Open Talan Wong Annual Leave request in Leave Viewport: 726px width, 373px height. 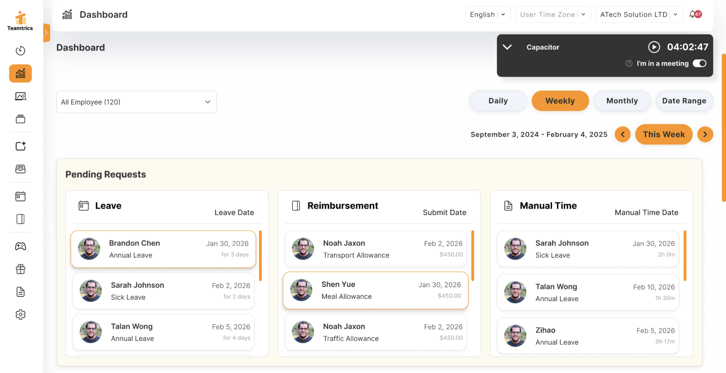click(163, 332)
